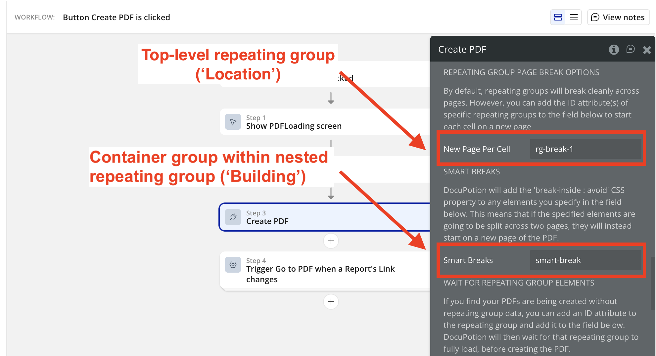Open the comment icon in Create PDF panel

point(631,49)
